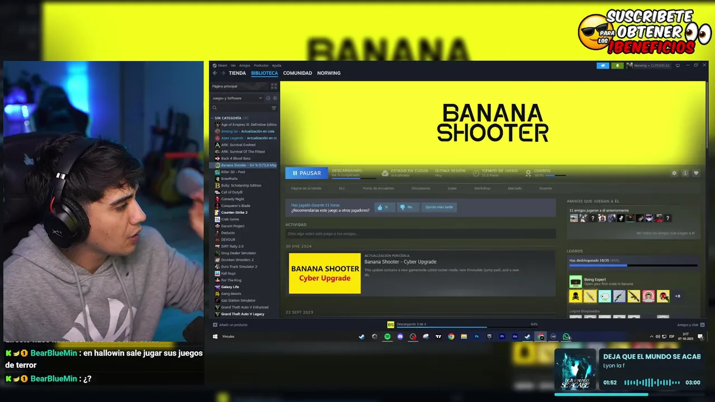Go forward with the Steam forward arrow

click(x=222, y=73)
